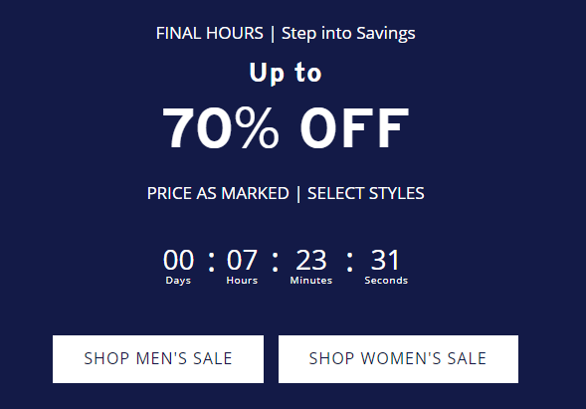Click the Shop Women's Sale button

pyautogui.click(x=398, y=359)
